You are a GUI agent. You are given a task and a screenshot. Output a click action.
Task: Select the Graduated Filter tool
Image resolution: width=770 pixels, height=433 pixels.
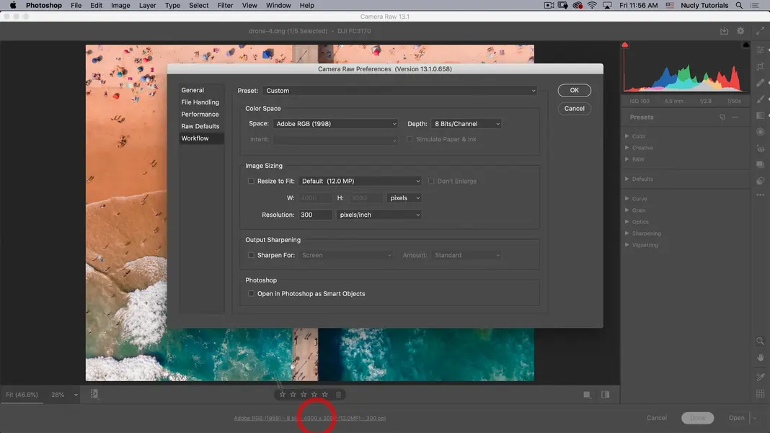760,115
